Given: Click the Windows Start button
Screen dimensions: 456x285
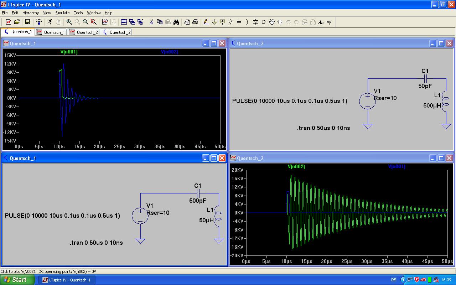Looking at the screenshot, I should coord(17,280).
